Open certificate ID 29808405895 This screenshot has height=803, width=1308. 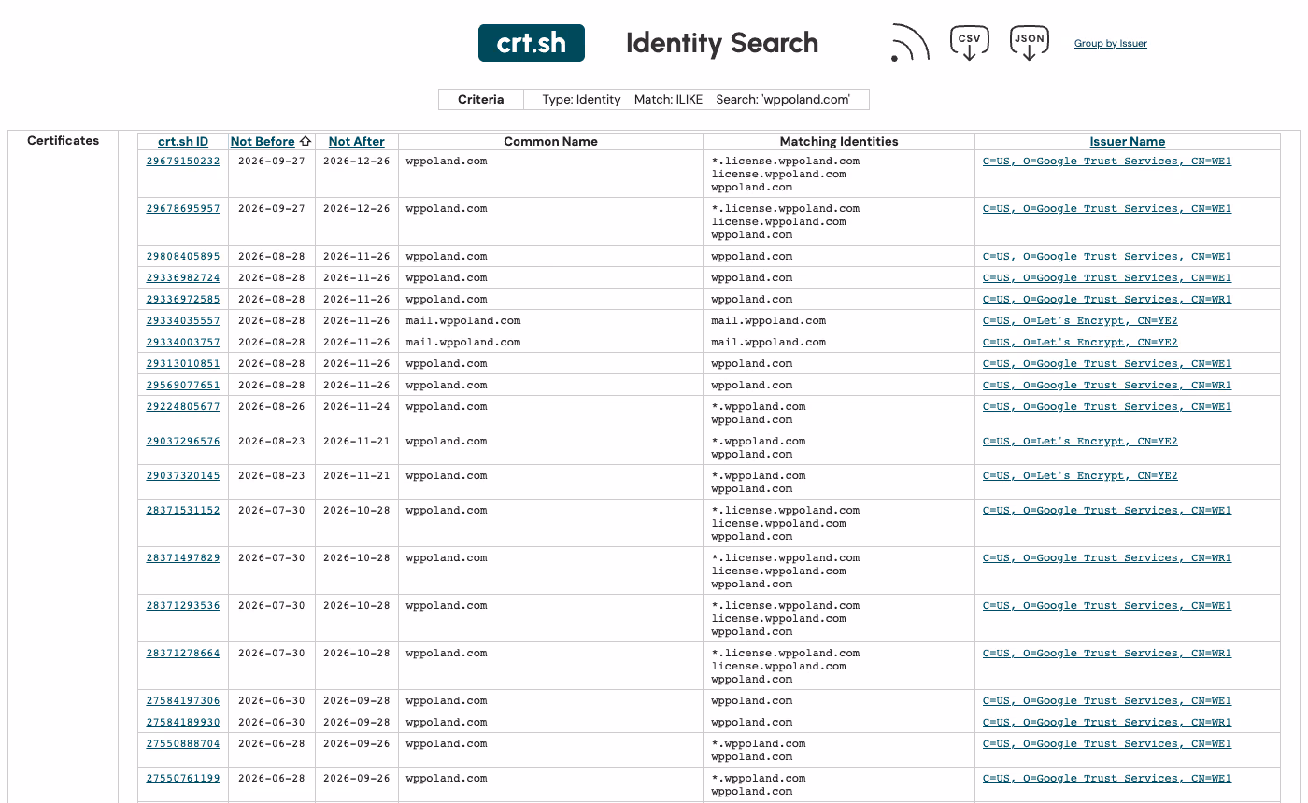183,256
